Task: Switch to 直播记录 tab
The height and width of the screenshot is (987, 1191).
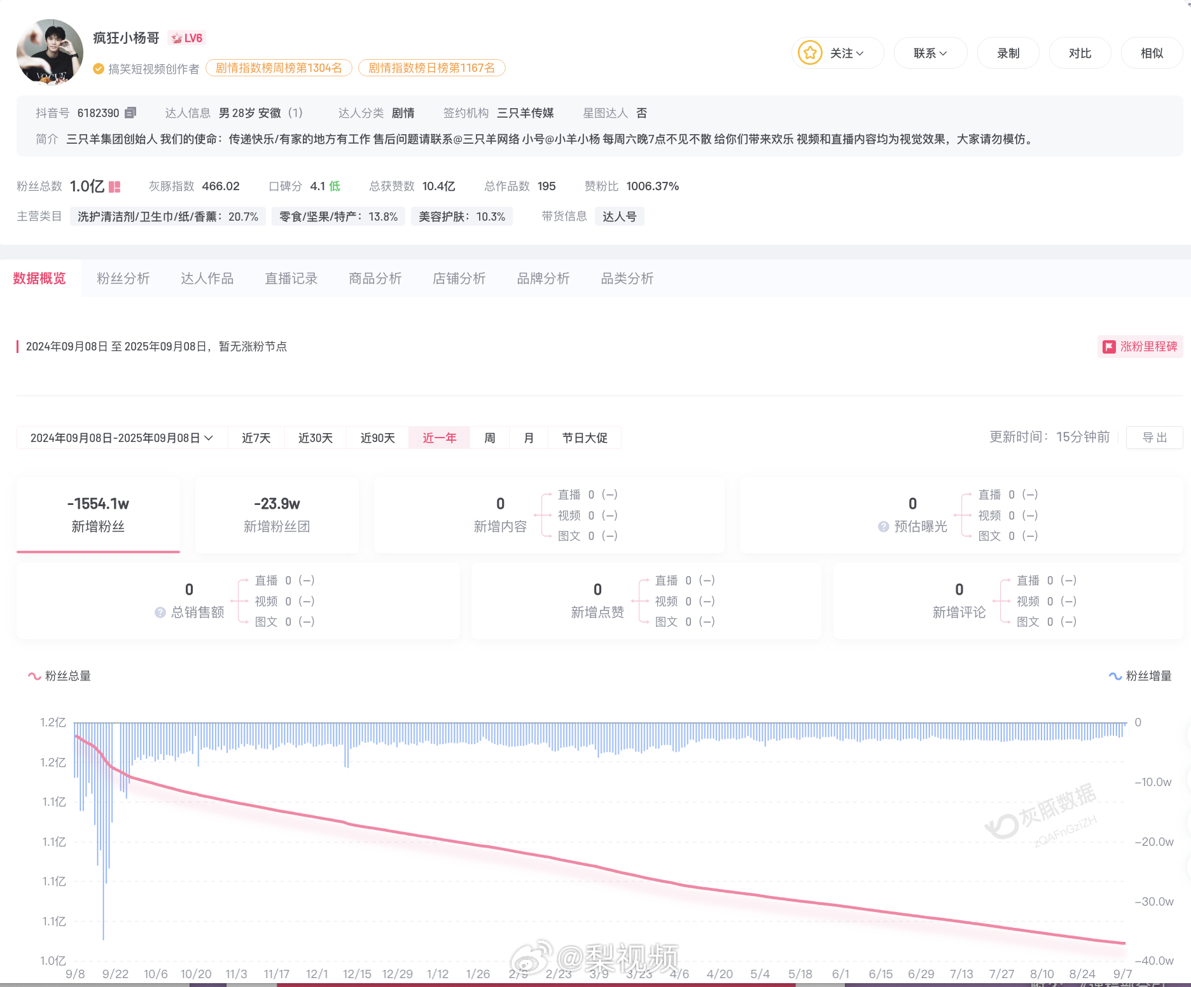Action: click(x=291, y=278)
